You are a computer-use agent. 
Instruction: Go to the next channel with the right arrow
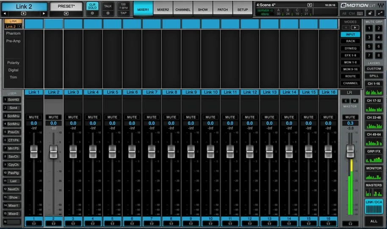pos(44,13)
